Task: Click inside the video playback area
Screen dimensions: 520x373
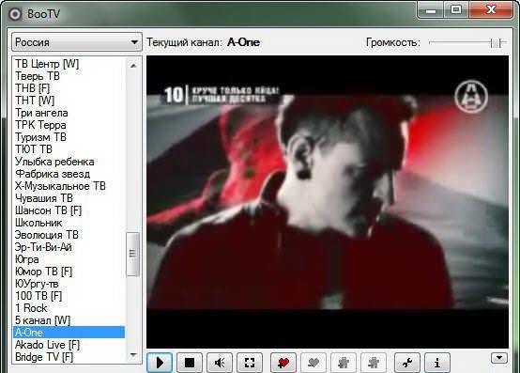Action: 328,202
